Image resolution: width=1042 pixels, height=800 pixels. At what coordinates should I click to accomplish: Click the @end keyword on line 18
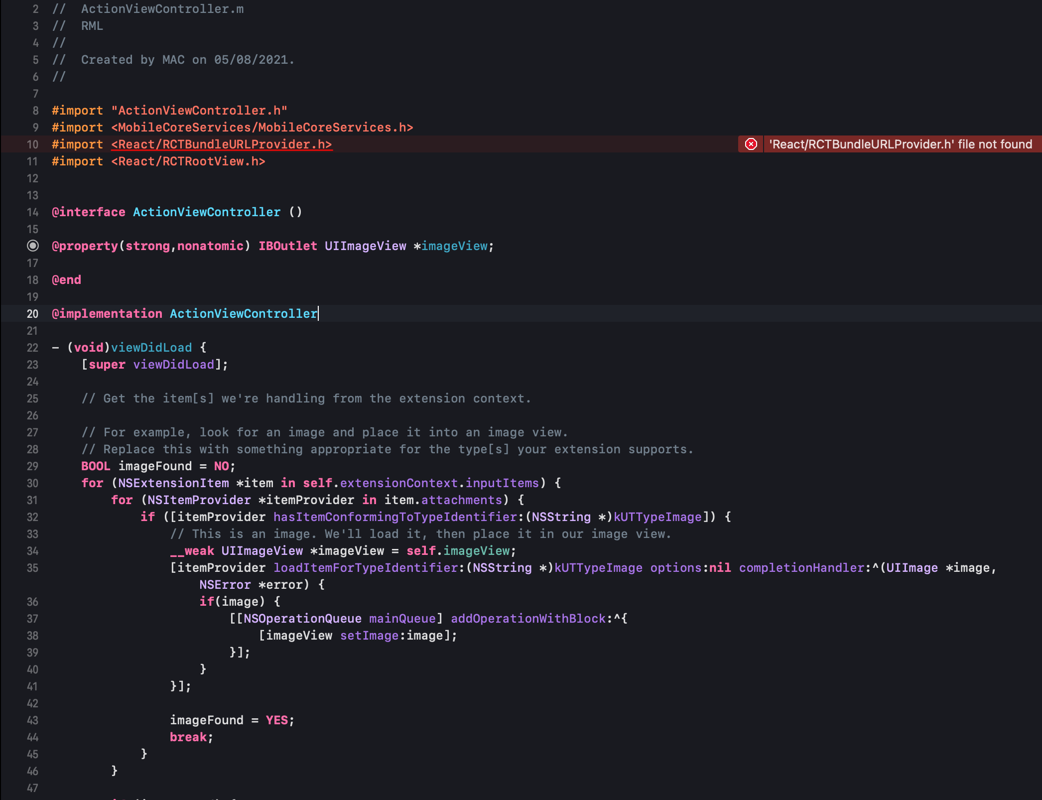(x=66, y=280)
